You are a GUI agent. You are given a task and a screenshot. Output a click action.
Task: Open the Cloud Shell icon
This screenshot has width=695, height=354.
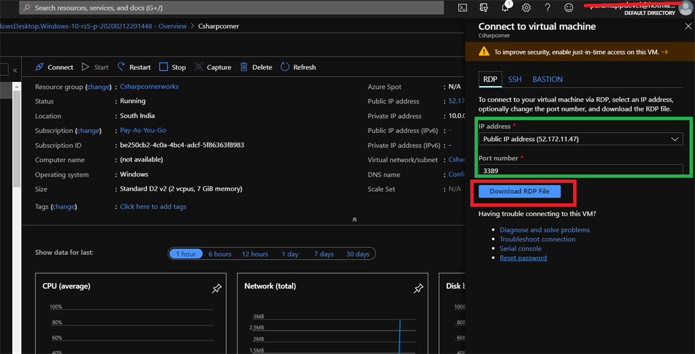tap(462, 7)
